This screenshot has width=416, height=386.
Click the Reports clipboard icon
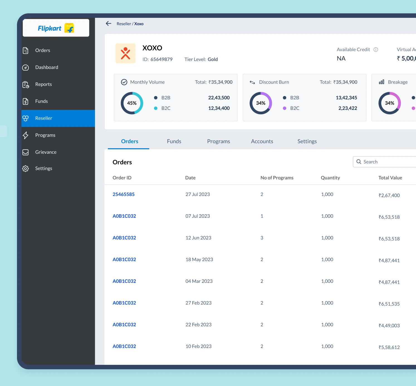tap(26, 84)
